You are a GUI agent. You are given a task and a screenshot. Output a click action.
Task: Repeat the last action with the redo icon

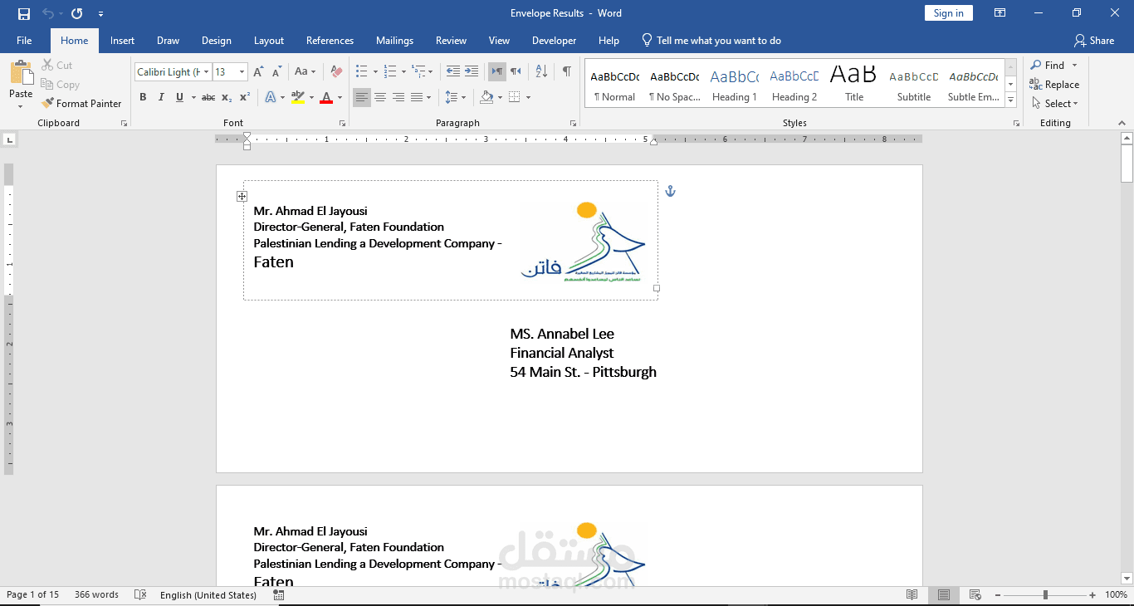point(77,13)
